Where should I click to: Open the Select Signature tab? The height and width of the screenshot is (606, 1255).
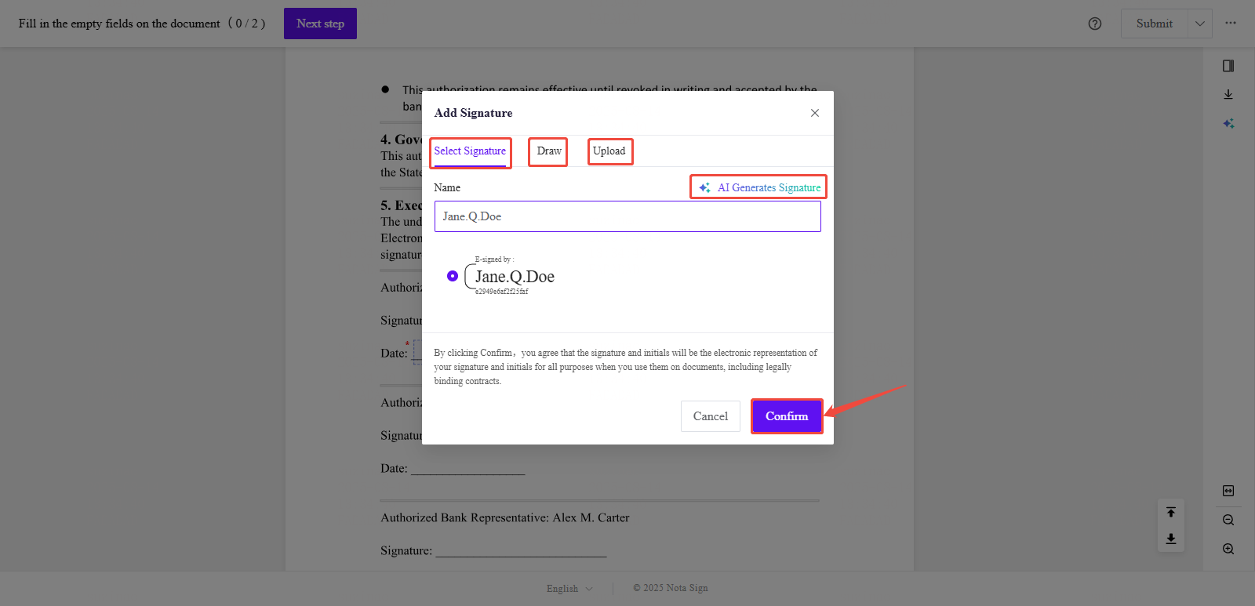tap(470, 151)
